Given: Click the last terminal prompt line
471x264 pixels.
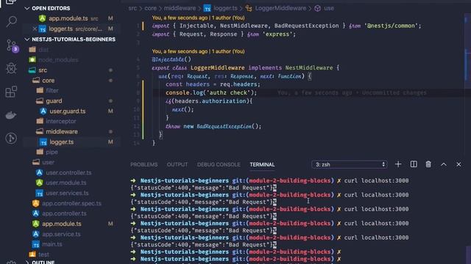Looking at the screenshot, I should tap(235, 259).
